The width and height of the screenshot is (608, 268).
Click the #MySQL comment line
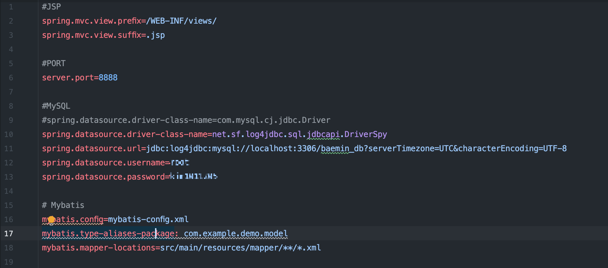click(56, 106)
